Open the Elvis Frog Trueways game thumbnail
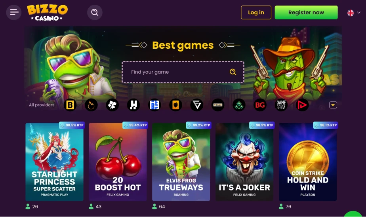The height and width of the screenshot is (217, 366). (x=181, y=162)
